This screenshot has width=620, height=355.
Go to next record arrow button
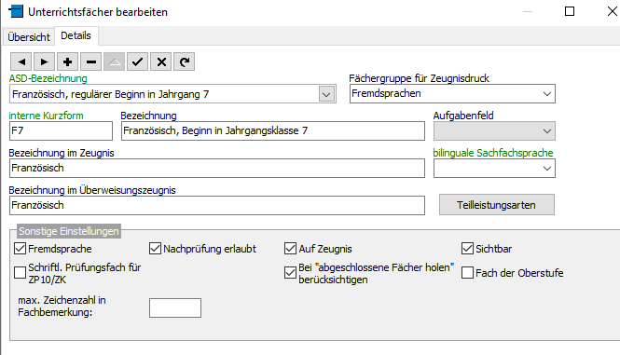pos(45,61)
